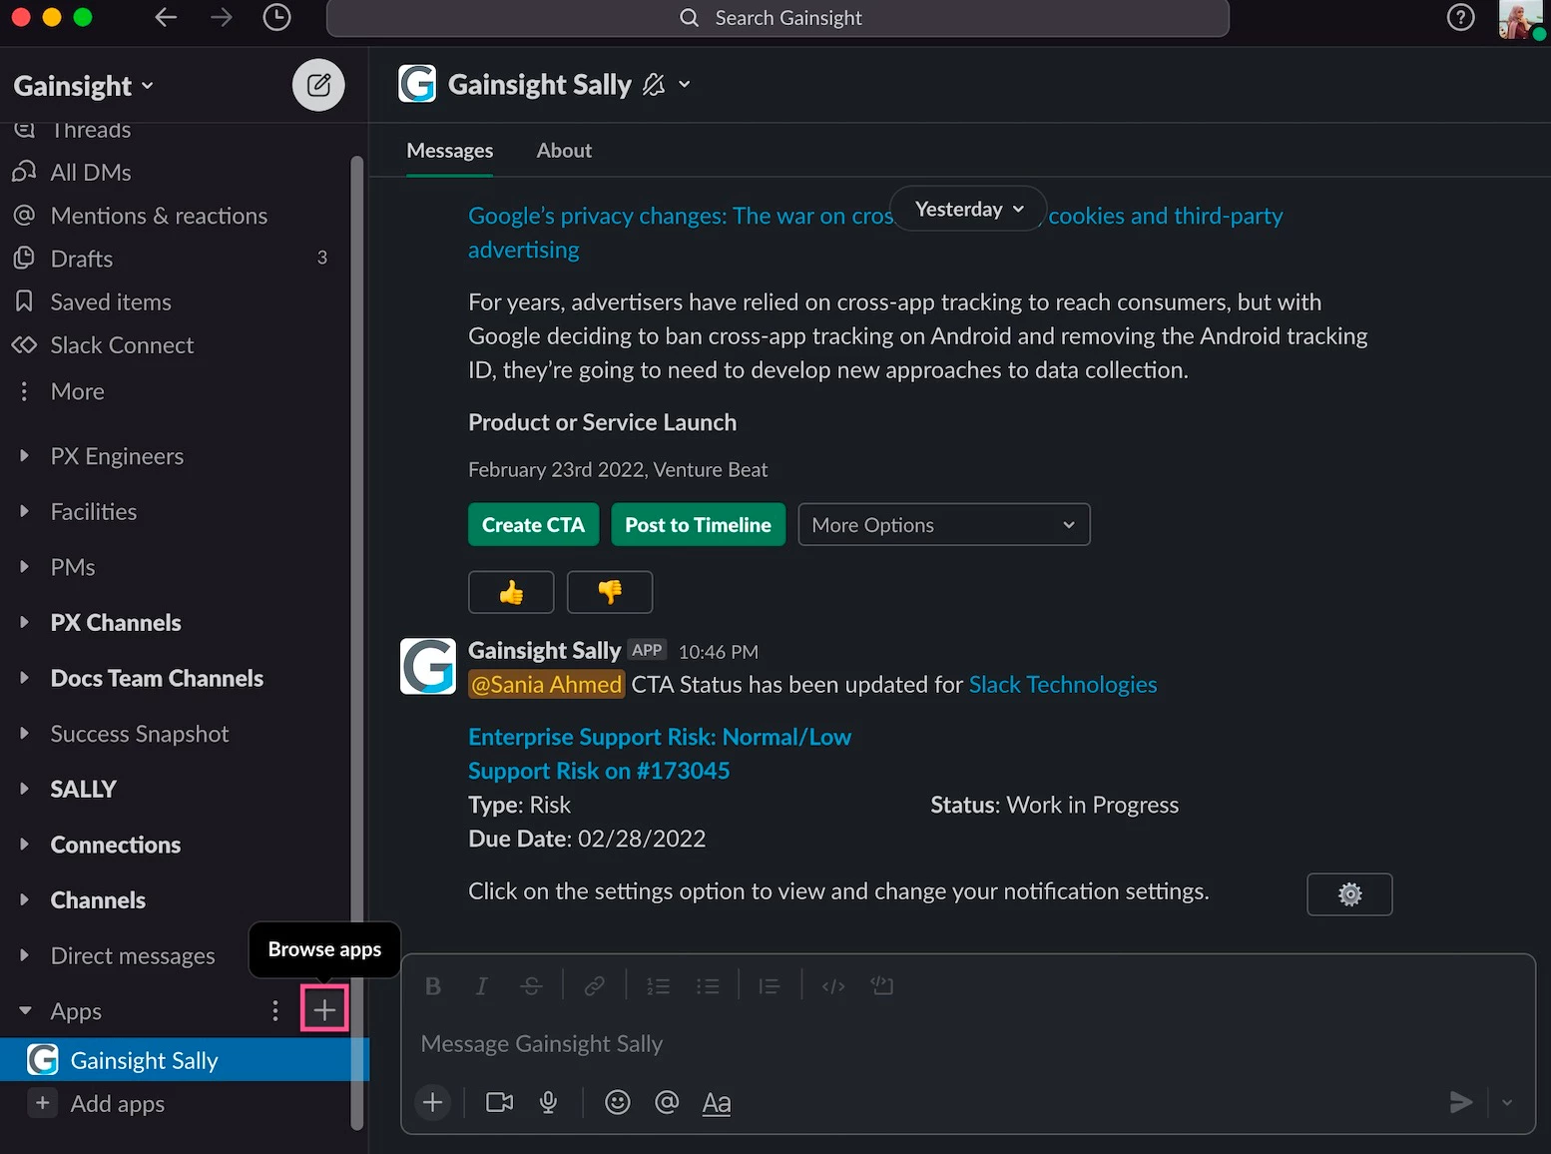Click the muted notifications bell icon
Image resolution: width=1551 pixels, height=1154 pixels.
point(654,85)
